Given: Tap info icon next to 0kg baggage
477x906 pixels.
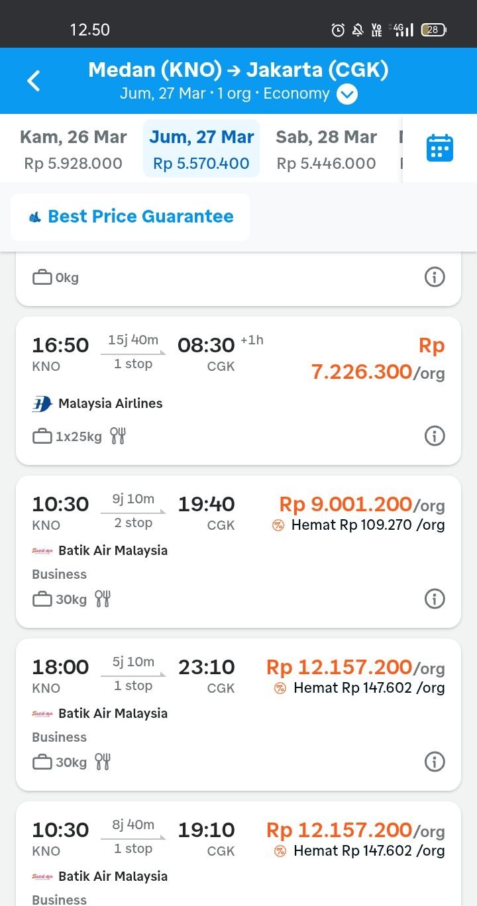Looking at the screenshot, I should tap(435, 277).
